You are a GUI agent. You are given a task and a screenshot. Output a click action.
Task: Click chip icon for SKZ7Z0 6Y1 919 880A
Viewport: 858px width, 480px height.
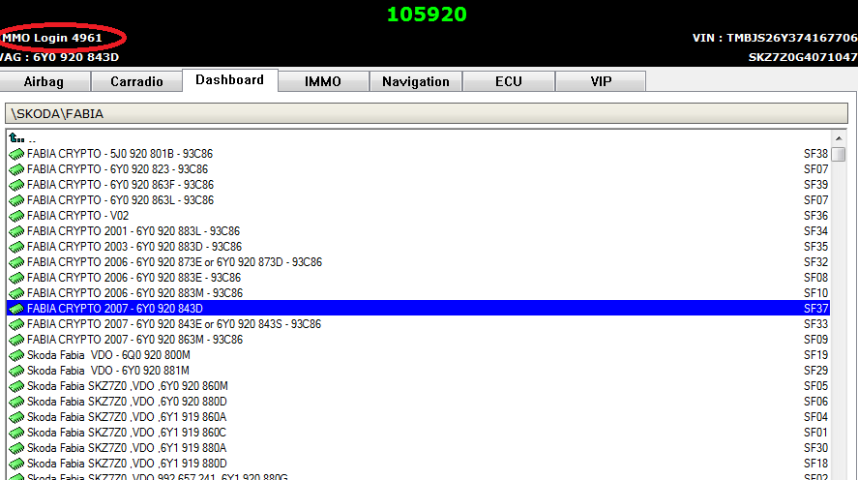coord(16,448)
